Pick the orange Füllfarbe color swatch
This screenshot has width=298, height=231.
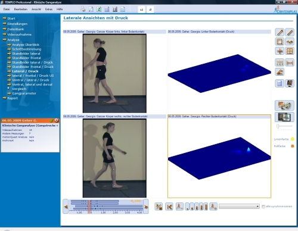(293, 146)
